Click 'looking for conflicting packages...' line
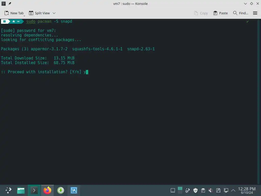This screenshot has width=261, height=196. [x=41, y=40]
